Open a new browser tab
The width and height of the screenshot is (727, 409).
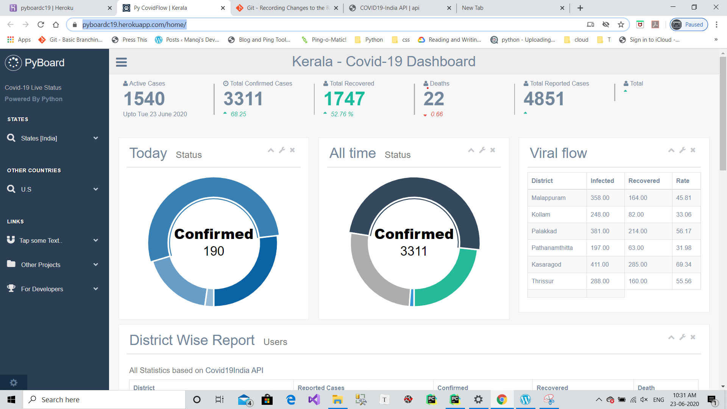[x=580, y=8]
